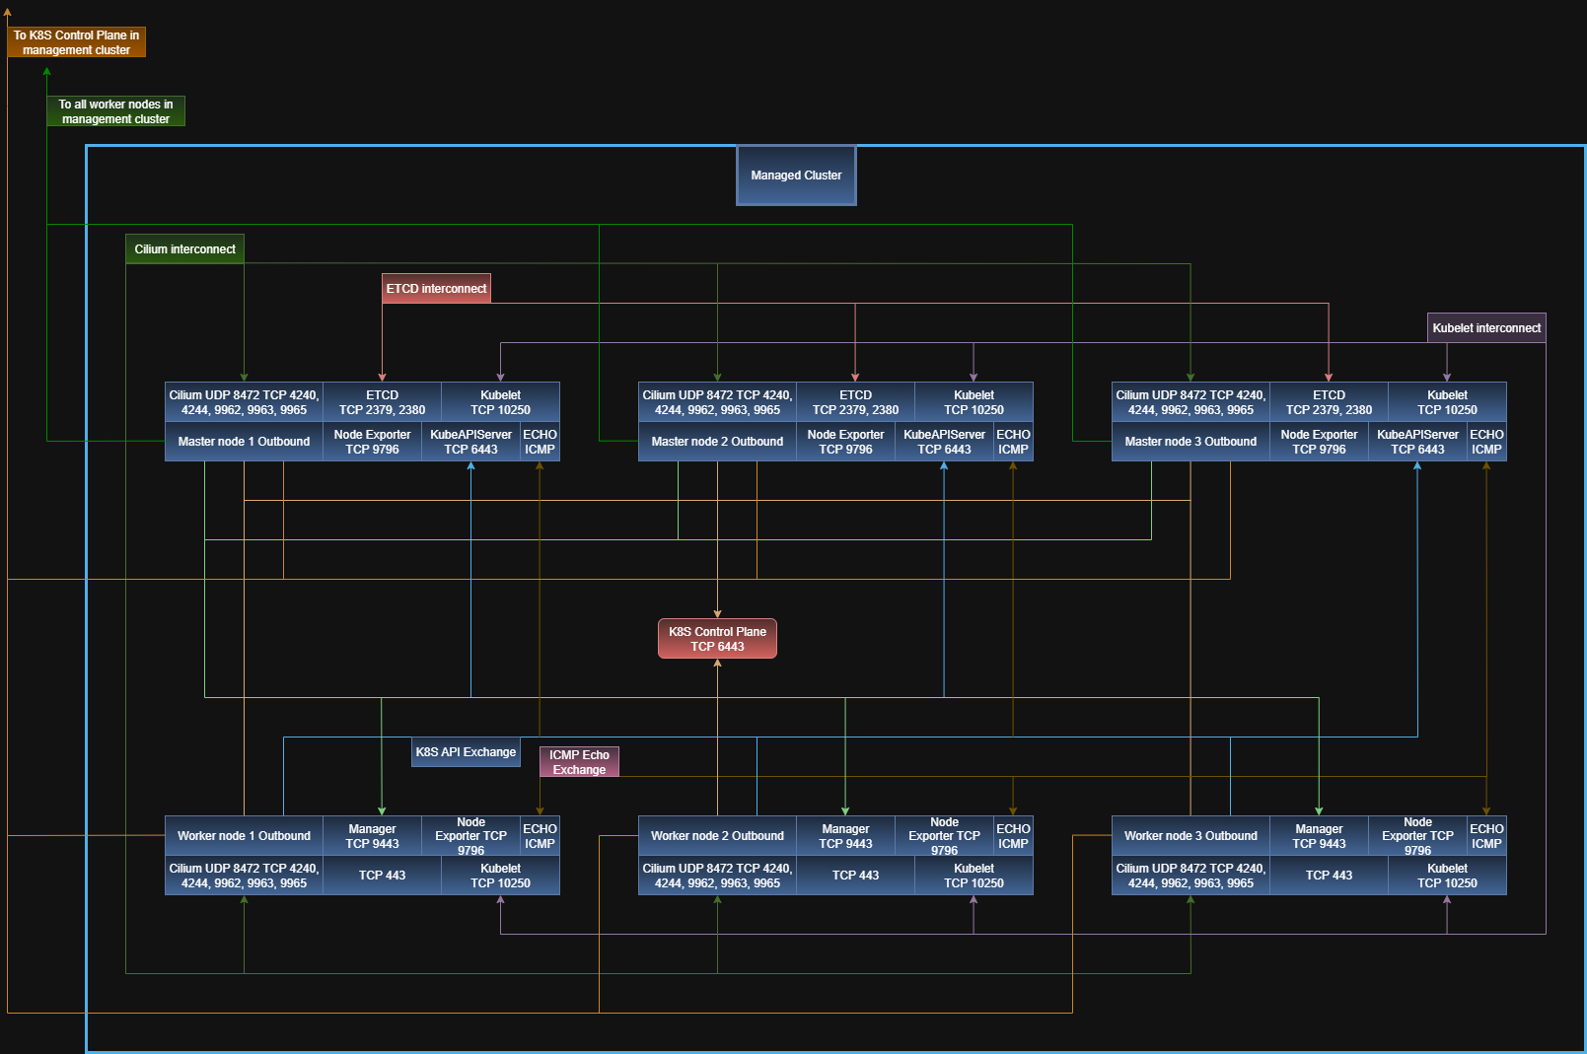The height and width of the screenshot is (1054, 1587).
Task: Select the To all worker nodes label
Action: [115, 111]
